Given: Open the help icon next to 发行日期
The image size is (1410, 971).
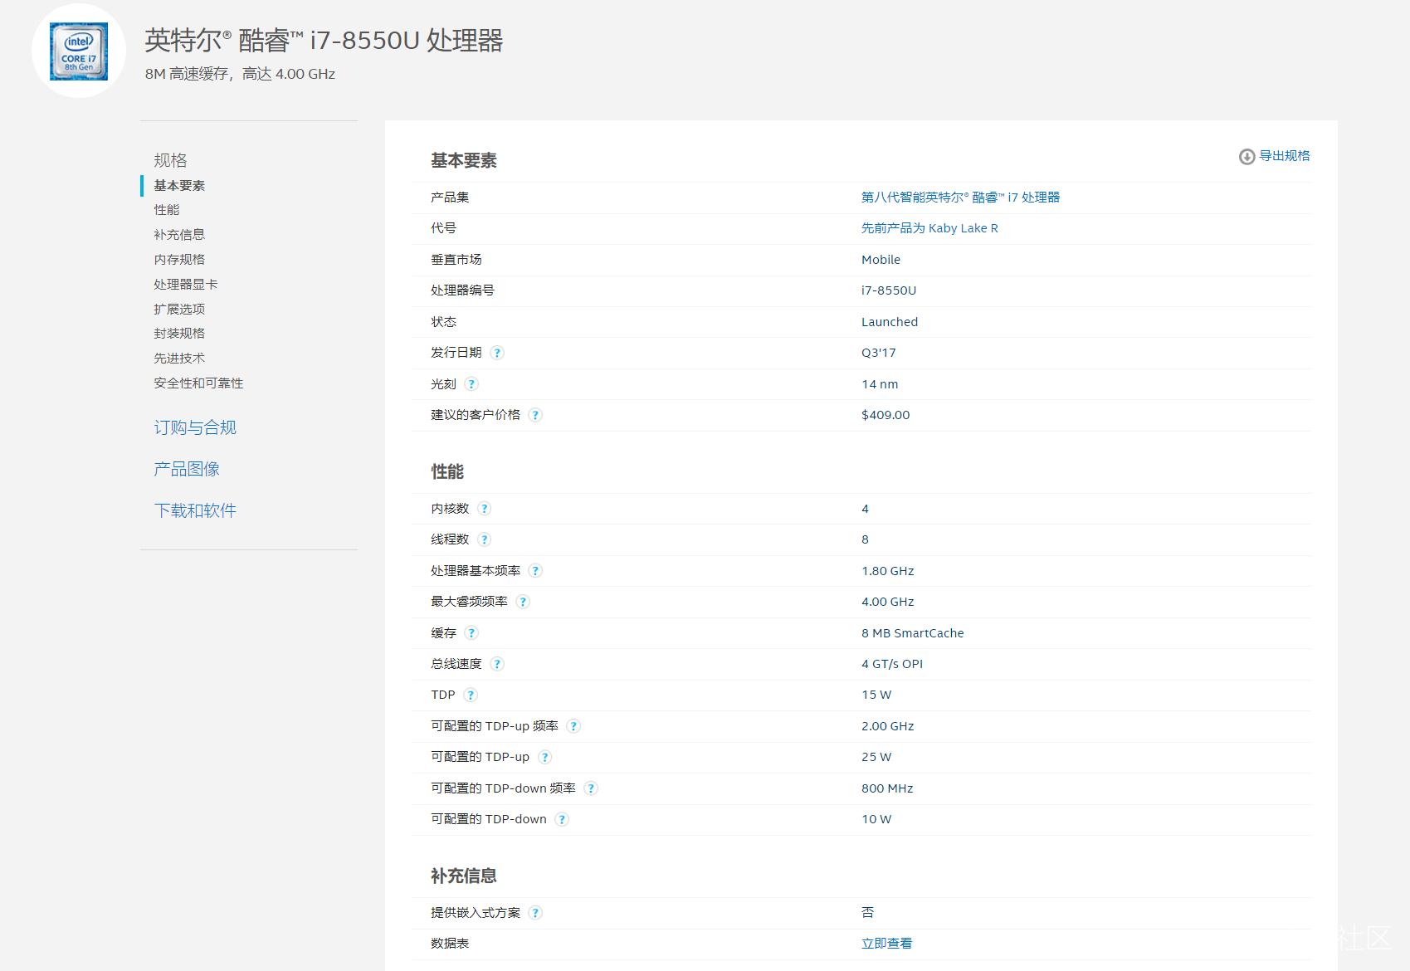Looking at the screenshot, I should coord(497,353).
